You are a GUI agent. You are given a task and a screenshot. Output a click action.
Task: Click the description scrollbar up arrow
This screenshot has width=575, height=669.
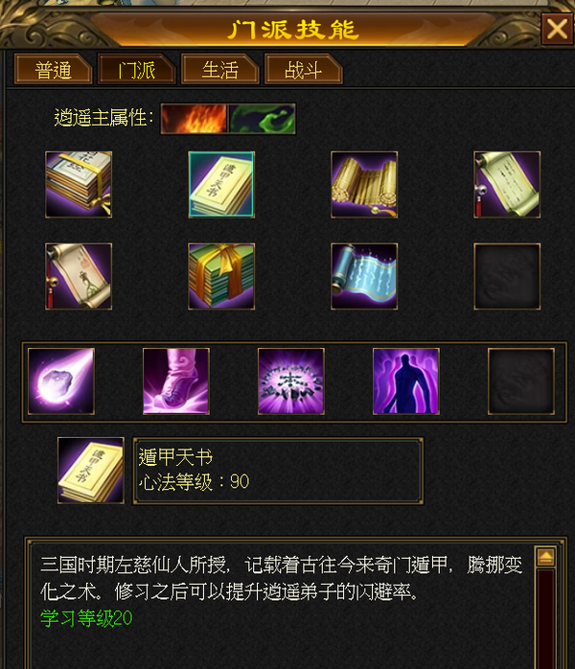tap(546, 557)
